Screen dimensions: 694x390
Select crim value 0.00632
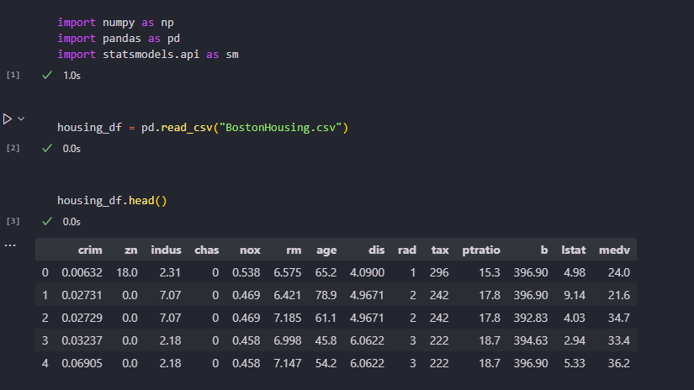(x=82, y=273)
